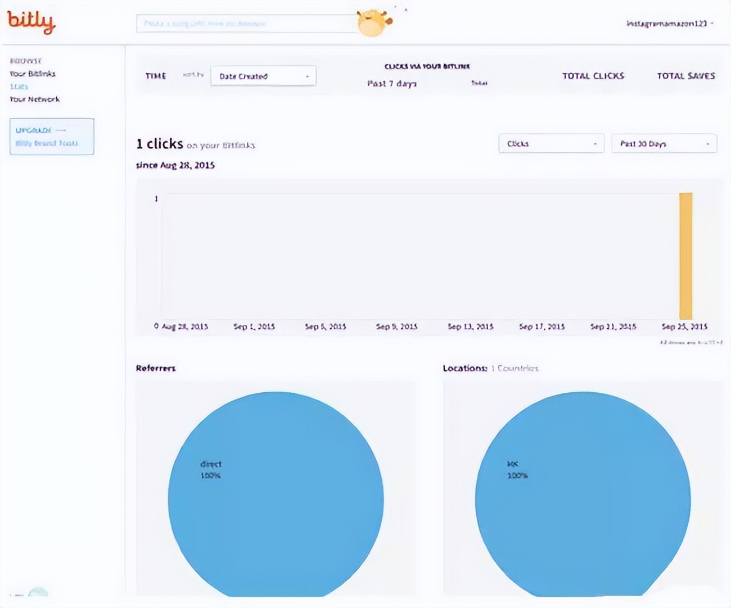The width and height of the screenshot is (731, 608).
Task: Open the Past 30 Days range dropdown
Action: (664, 144)
